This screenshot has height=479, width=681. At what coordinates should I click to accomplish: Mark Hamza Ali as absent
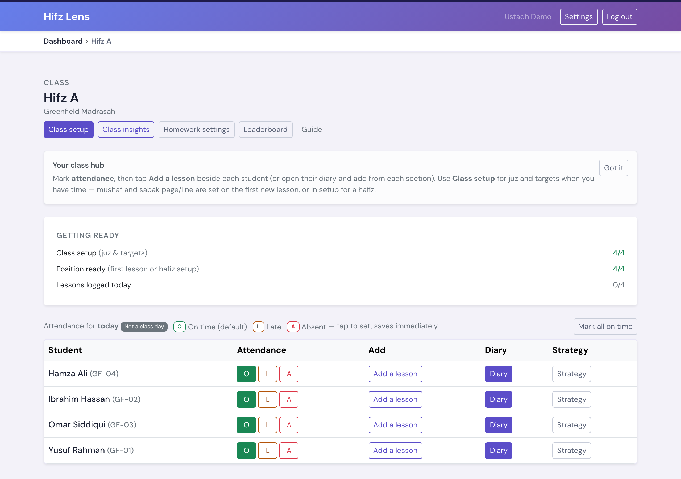tap(289, 374)
